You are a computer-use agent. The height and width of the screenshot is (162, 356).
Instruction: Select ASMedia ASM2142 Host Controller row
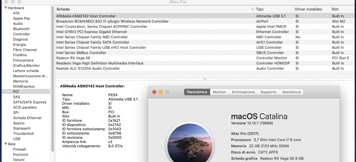205,16
